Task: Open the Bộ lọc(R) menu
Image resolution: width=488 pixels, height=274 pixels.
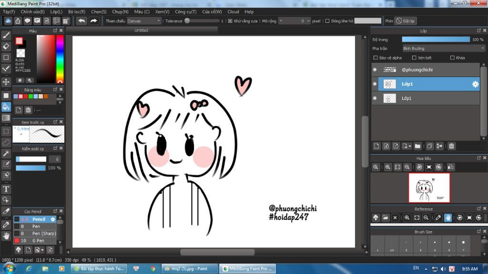Action: (77, 12)
